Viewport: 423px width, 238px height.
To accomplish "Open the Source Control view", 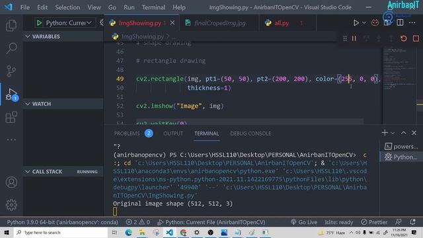I will 11,71.
